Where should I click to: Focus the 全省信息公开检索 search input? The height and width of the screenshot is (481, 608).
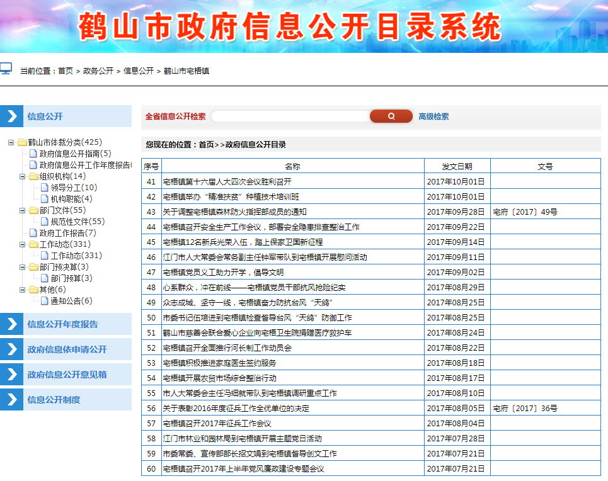tap(290, 116)
